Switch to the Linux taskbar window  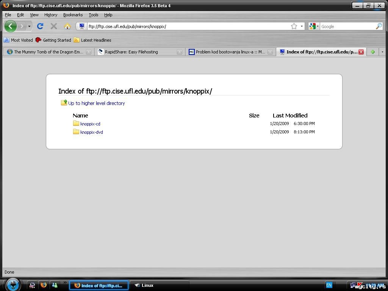[x=160, y=285]
